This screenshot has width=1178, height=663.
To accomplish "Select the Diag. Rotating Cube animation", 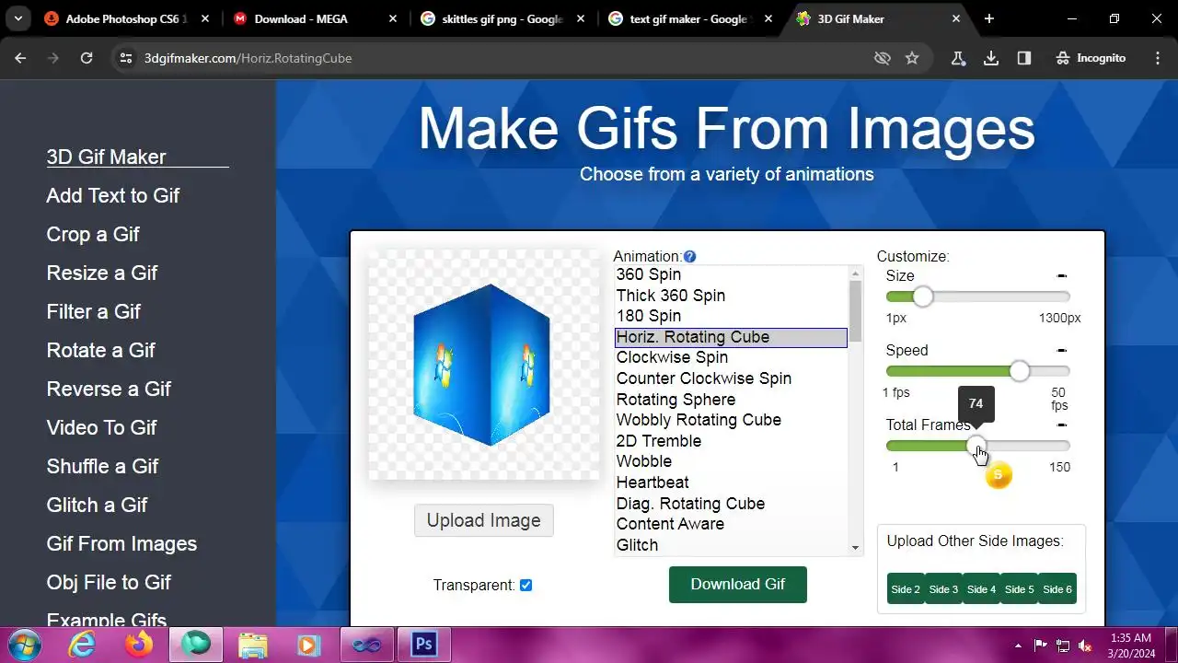I will (x=731, y=504).
